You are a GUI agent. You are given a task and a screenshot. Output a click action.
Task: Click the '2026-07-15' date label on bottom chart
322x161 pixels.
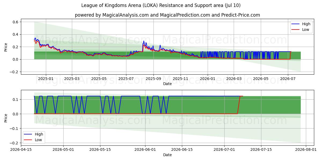[261, 149]
